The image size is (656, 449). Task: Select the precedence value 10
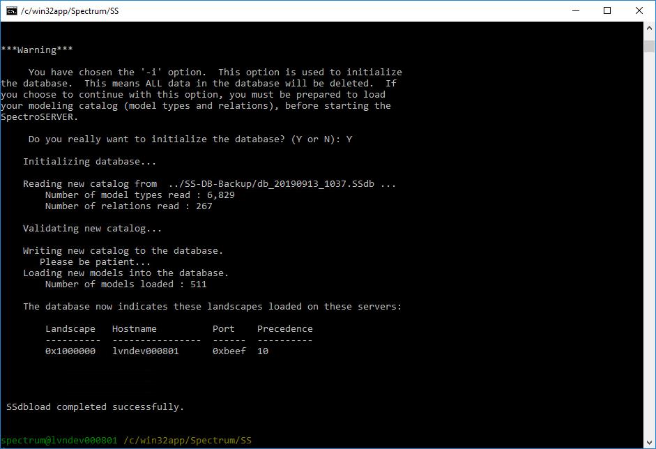click(264, 351)
